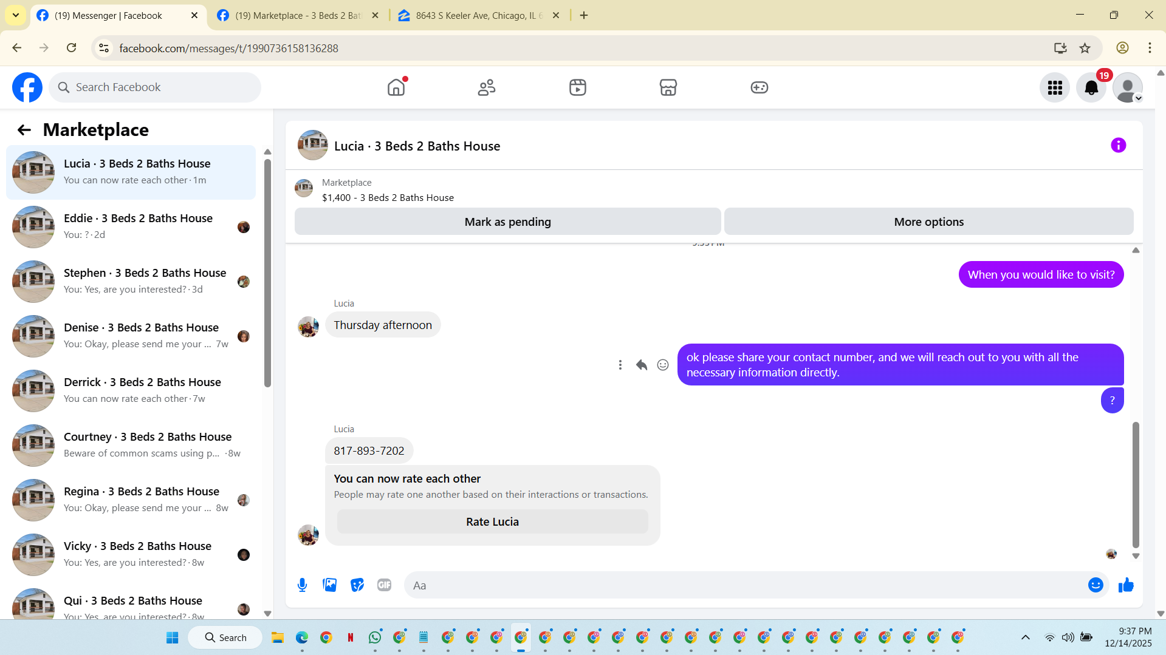The width and height of the screenshot is (1166, 655).
Task: Focus the Search Facebook field
Action: (x=155, y=87)
